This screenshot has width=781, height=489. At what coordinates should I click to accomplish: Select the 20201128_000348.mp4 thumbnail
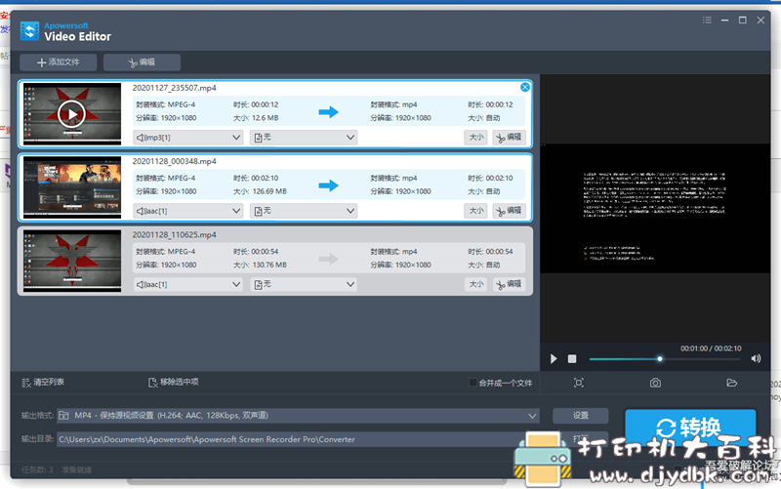click(x=71, y=187)
